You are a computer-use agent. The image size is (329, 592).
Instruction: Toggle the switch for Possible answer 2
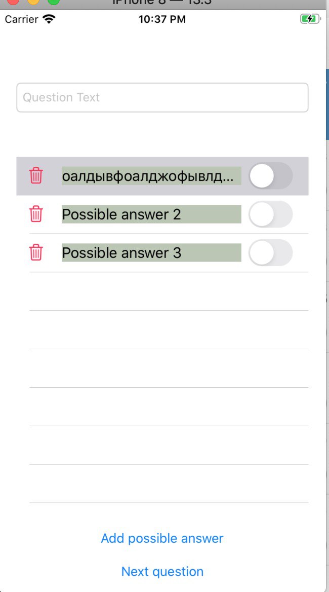pos(270,214)
